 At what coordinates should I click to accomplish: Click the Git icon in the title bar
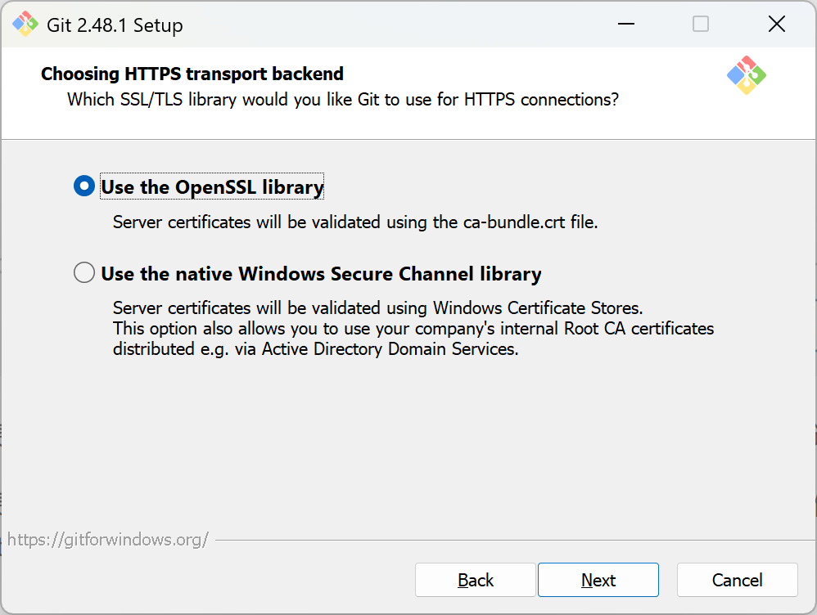25,25
